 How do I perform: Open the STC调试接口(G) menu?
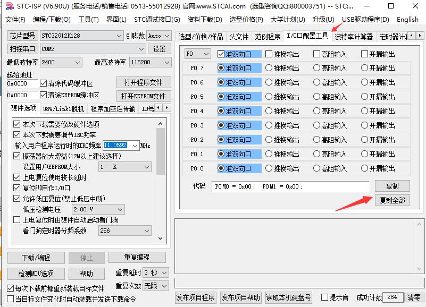coord(157,20)
